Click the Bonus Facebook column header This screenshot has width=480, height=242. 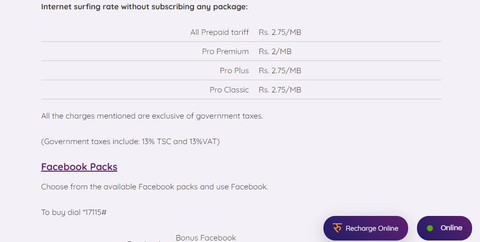[206, 238]
